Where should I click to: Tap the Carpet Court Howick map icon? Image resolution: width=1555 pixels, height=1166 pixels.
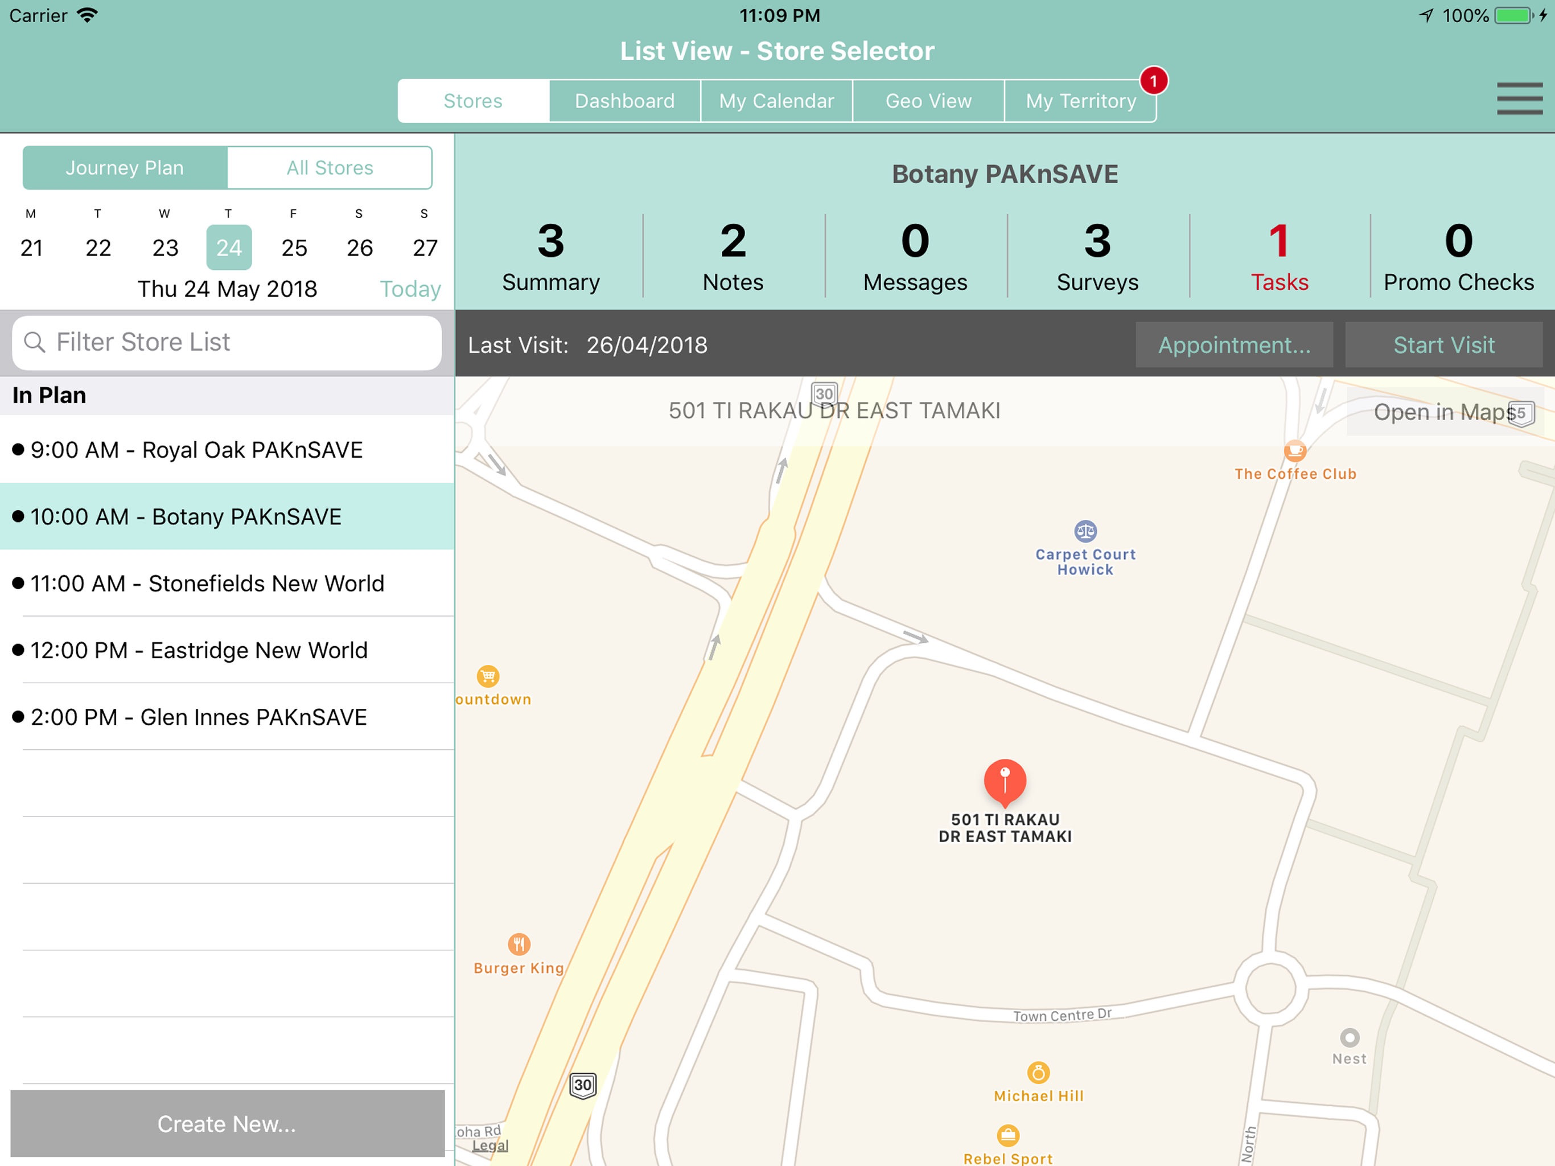coord(1085,531)
